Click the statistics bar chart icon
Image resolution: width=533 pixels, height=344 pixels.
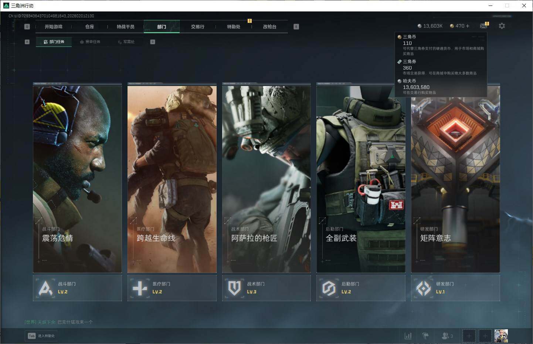[408, 336]
